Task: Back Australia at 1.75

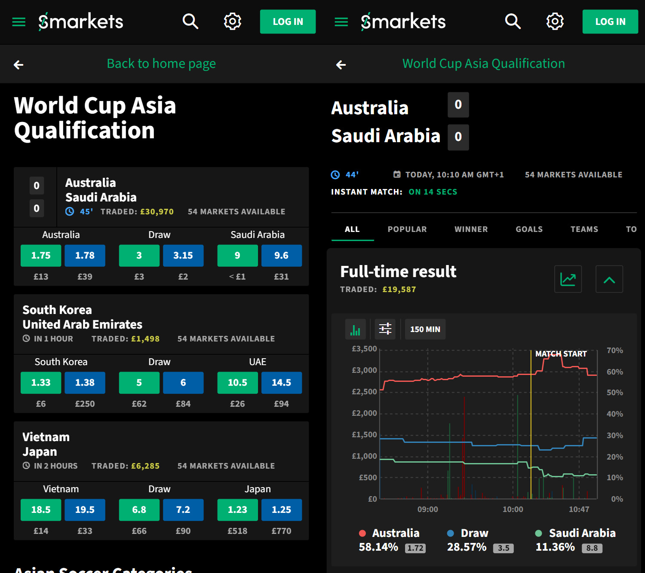Action: coord(41,256)
